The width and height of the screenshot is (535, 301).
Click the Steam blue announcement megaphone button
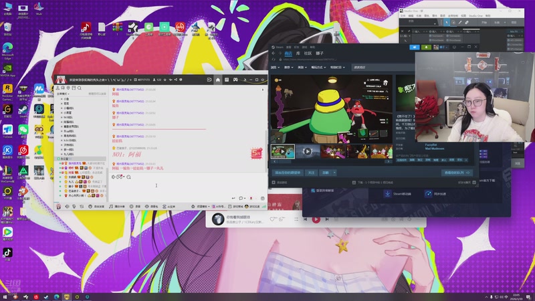pyautogui.click(x=414, y=47)
